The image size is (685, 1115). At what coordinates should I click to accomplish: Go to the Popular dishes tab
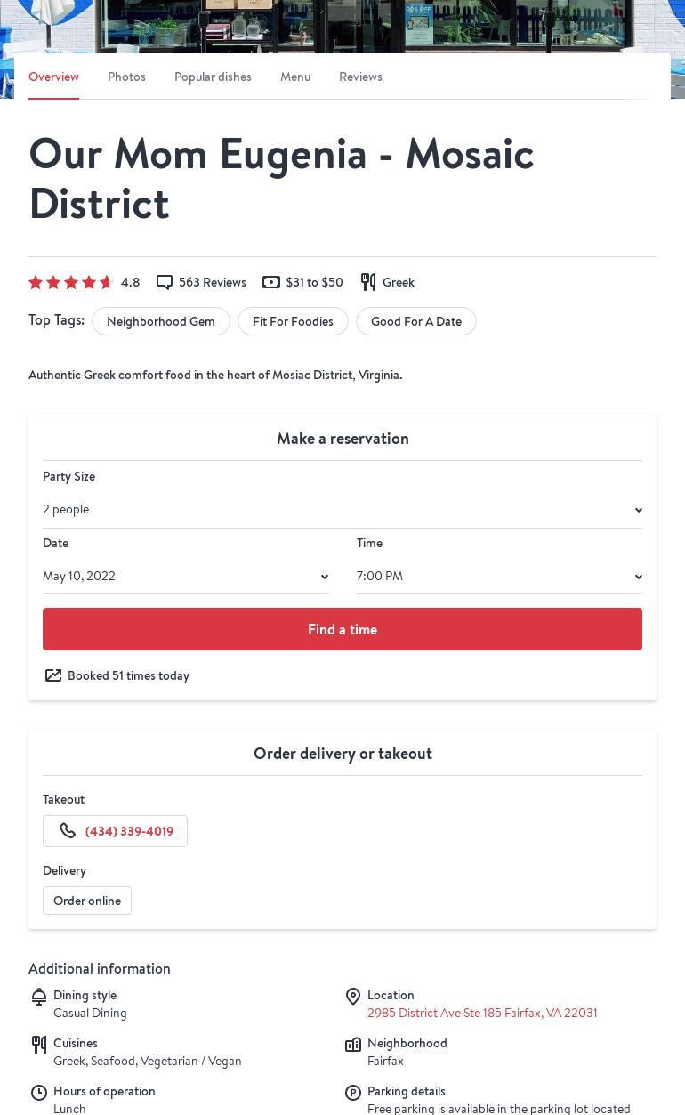[x=213, y=77]
